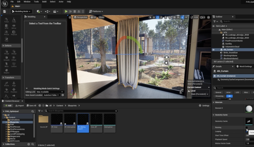
Task: Collapse the Materials section in Details
Action: (x=214, y=102)
